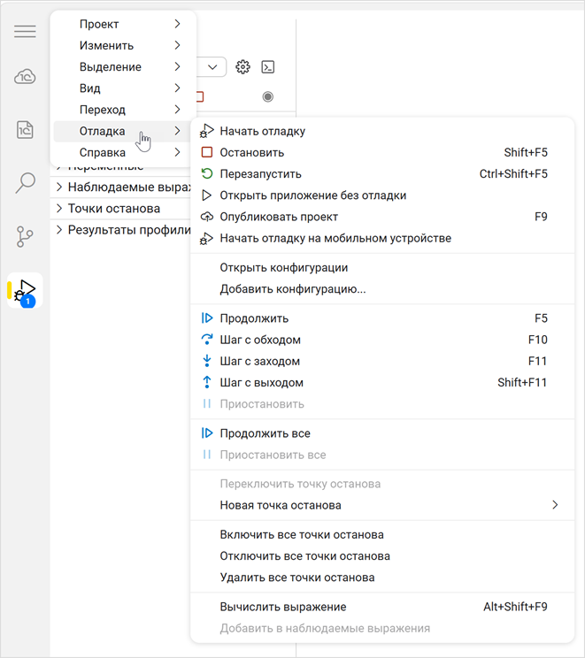The image size is (585, 658).
Task: Choose Включить все точки останова
Action: click(x=382, y=534)
